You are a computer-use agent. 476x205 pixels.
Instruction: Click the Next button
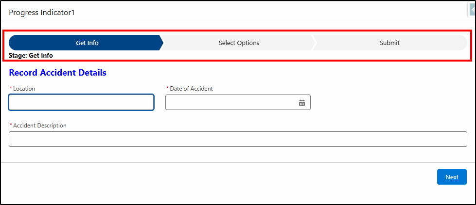tap(452, 177)
